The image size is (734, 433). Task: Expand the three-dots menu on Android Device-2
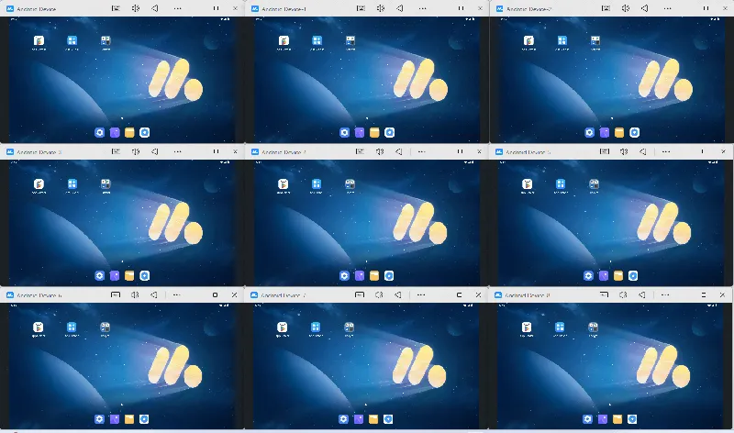point(666,7)
